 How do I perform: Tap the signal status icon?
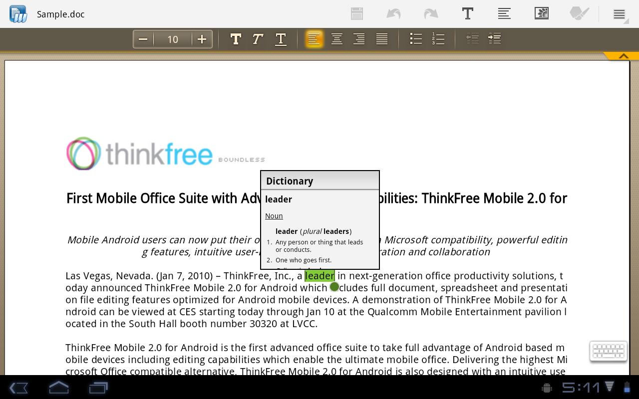coord(610,387)
